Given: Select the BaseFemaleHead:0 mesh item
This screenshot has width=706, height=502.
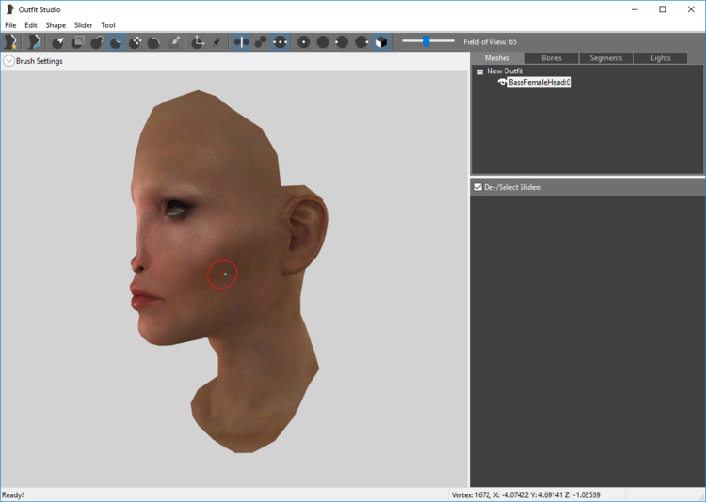Looking at the screenshot, I should pyautogui.click(x=539, y=82).
